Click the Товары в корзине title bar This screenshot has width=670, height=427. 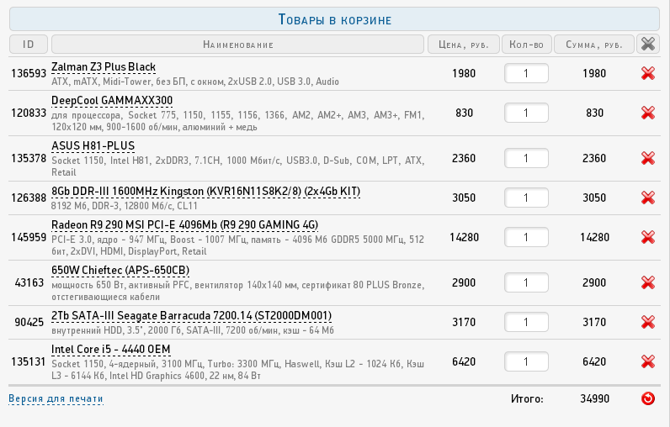click(334, 19)
